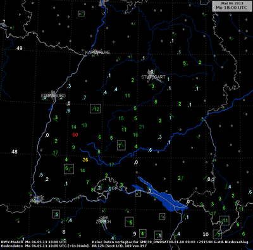Select the 'Keine Daten verfügbar' message
The image size is (253, 250).
(x=170, y=242)
